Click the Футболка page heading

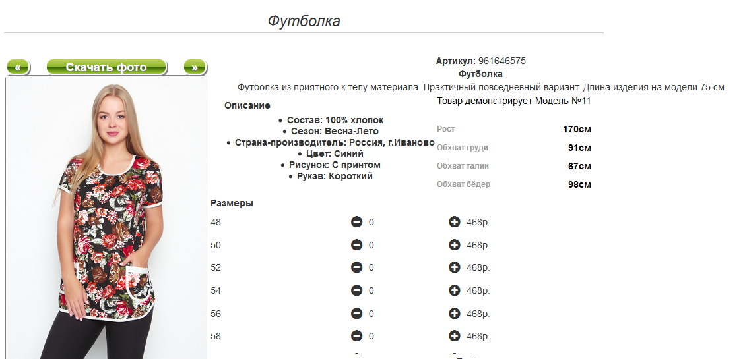pyautogui.click(x=304, y=21)
